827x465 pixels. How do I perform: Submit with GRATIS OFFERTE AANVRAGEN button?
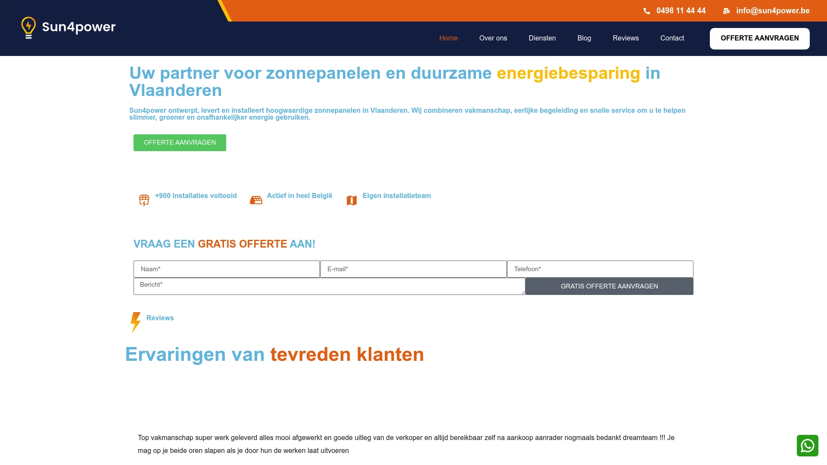tap(609, 286)
